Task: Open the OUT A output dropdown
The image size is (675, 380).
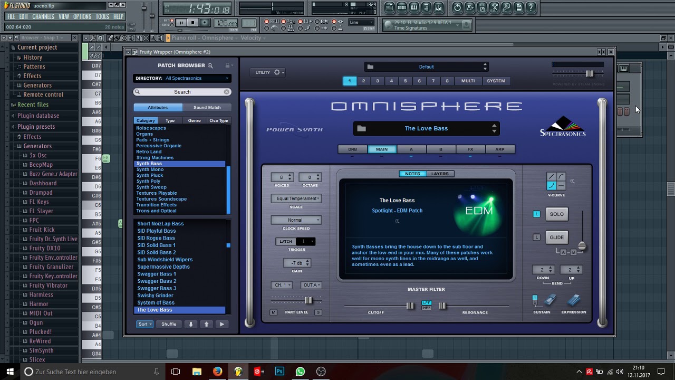Action: tap(311, 285)
